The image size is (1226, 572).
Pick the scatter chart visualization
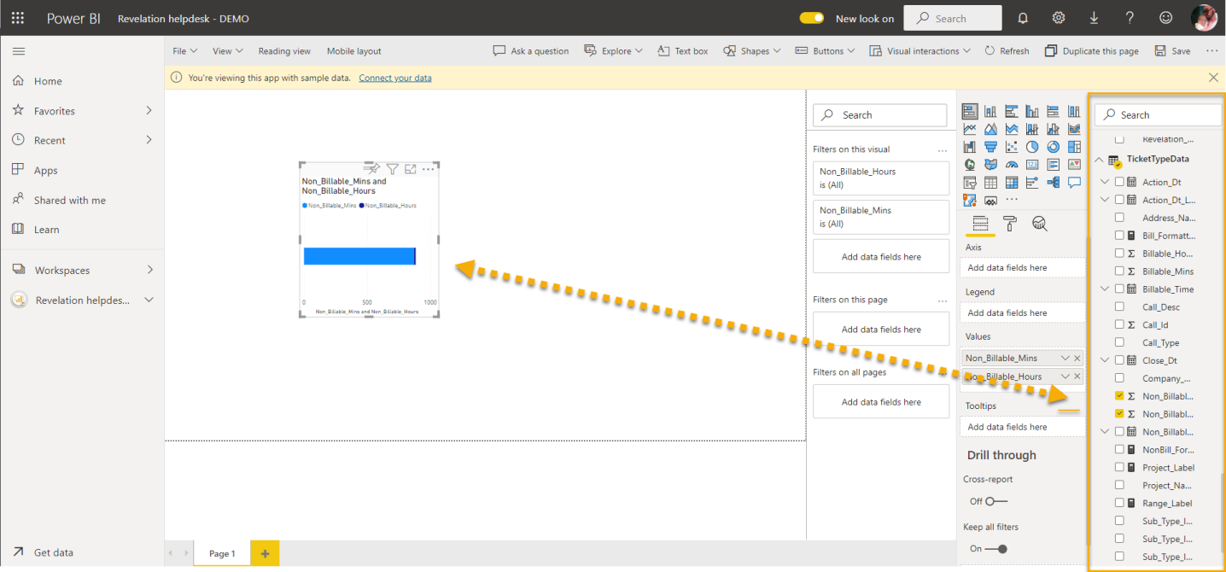tap(1012, 147)
